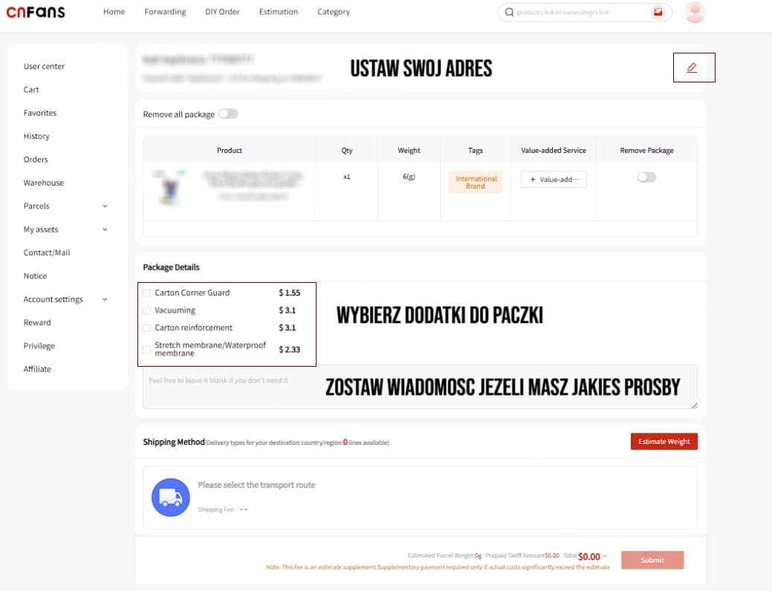Viewport: 772px width, 591px height.
Task: Click the search magnifier icon
Action: (509, 13)
